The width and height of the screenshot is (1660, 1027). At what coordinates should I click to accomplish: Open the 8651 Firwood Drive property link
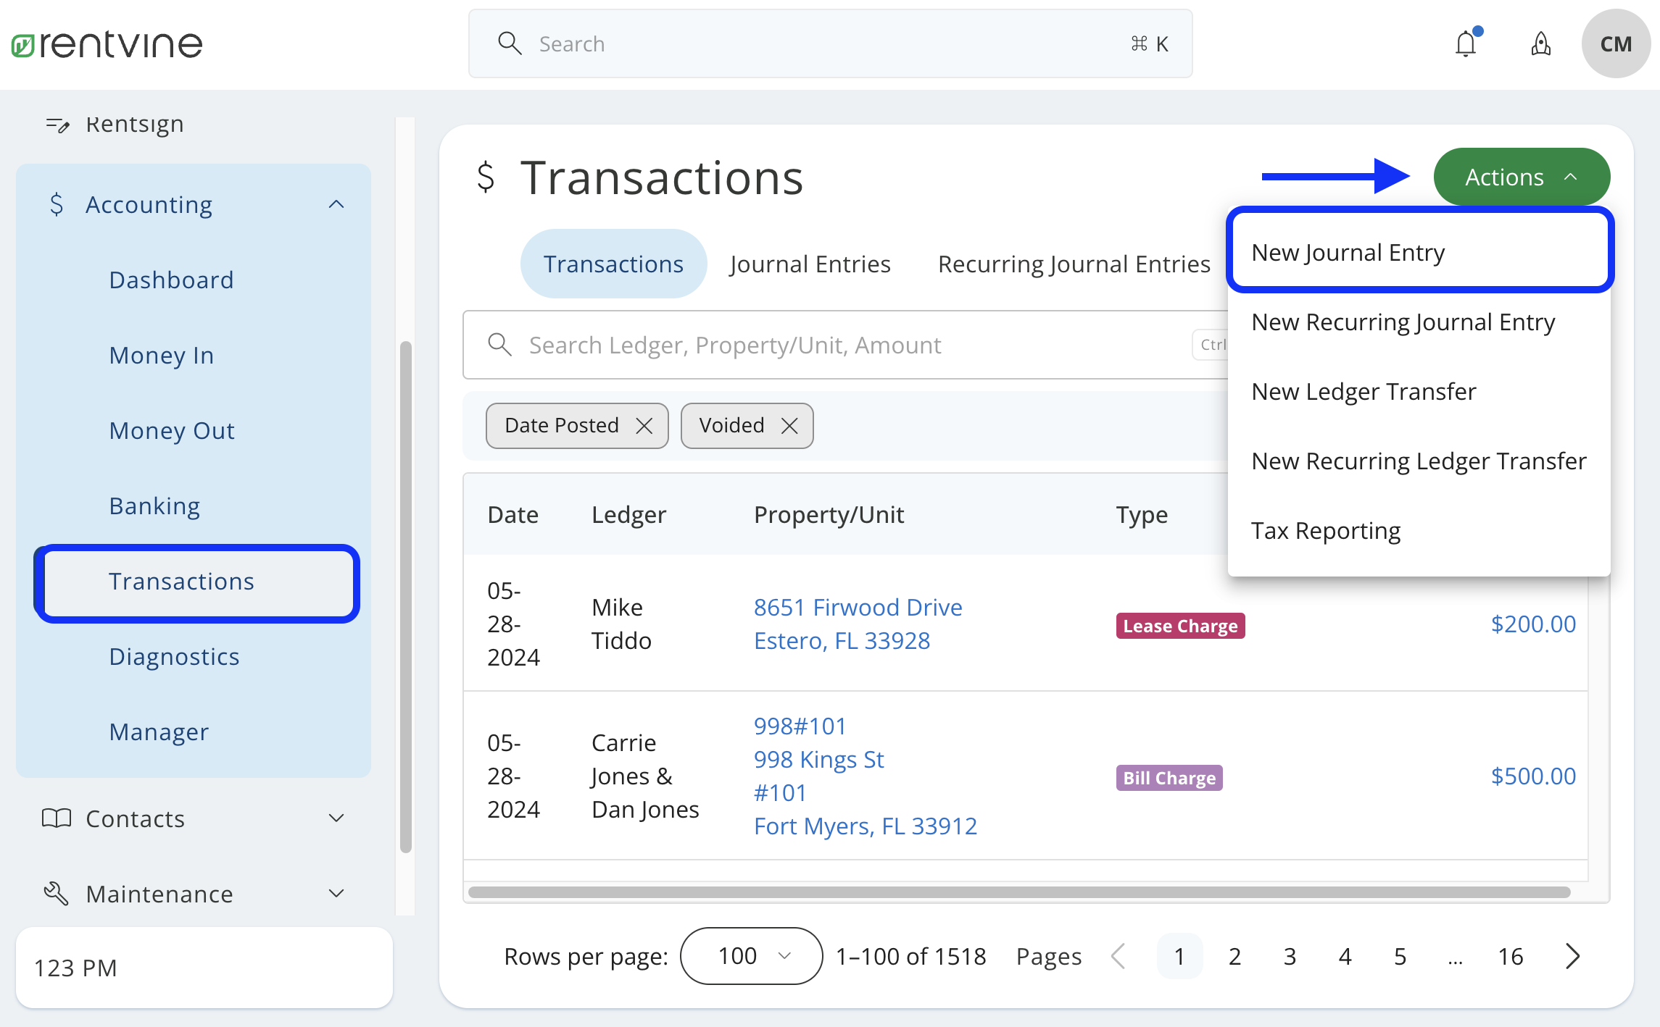tap(858, 608)
